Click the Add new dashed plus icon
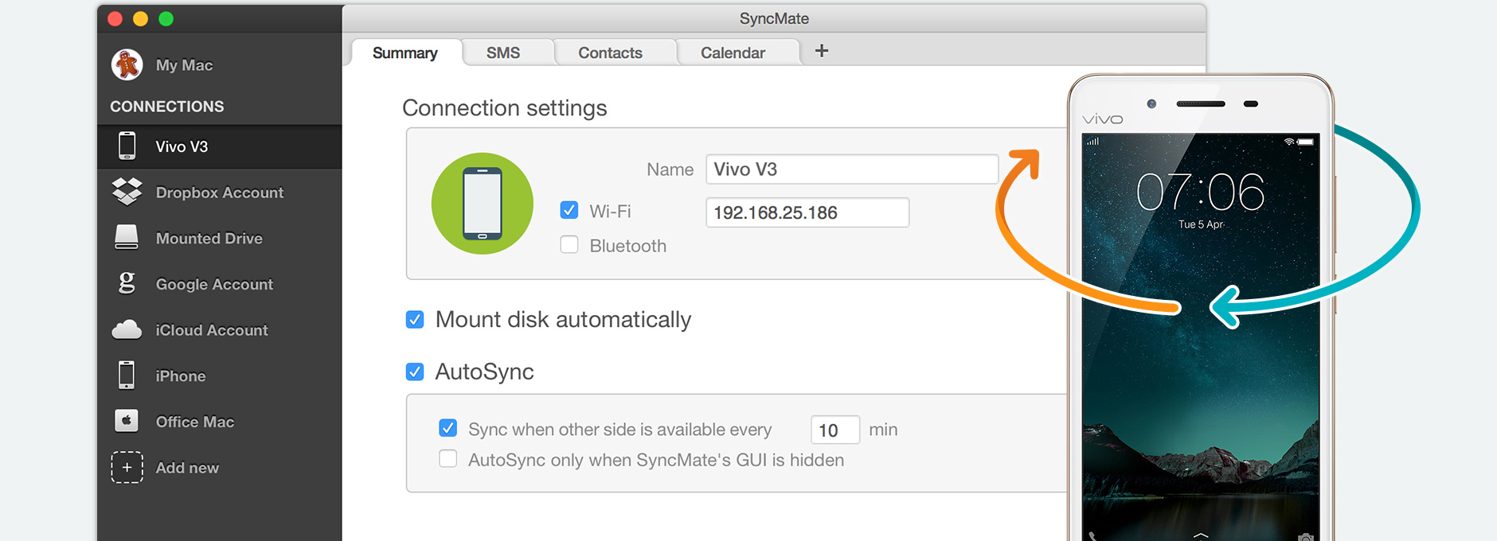 127,467
